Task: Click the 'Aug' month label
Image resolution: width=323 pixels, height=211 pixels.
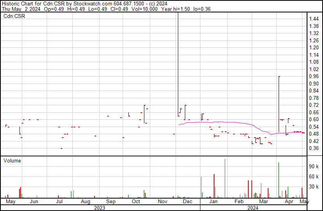Action: tap(86, 202)
